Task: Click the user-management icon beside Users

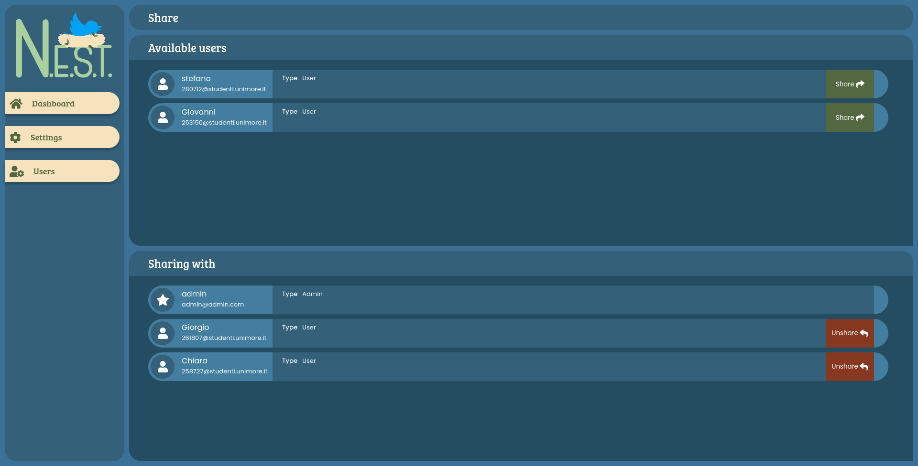Action: 16,172
